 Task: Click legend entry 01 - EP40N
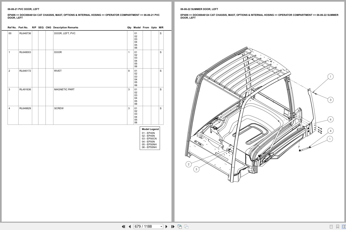[x=148, y=133]
